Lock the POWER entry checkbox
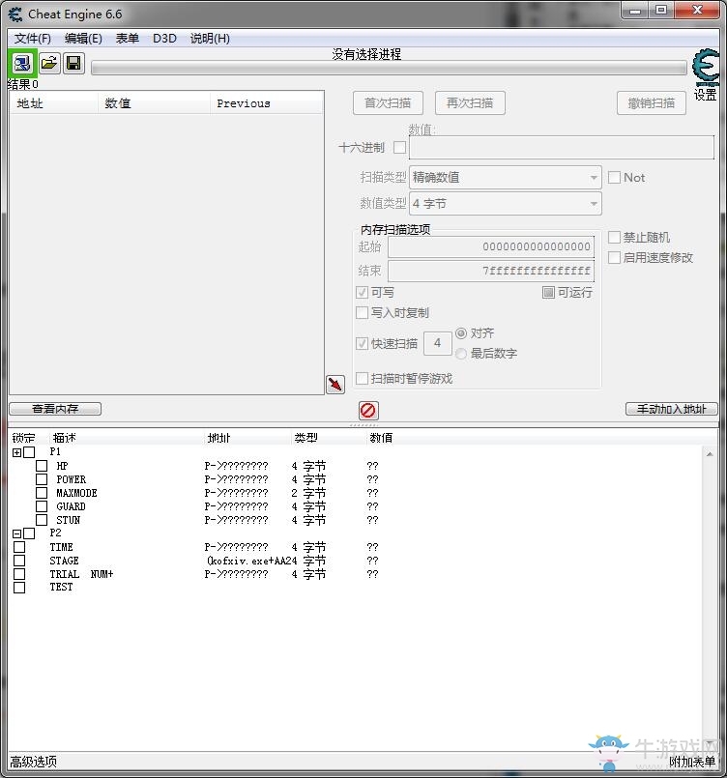The height and width of the screenshot is (778, 727). point(42,479)
